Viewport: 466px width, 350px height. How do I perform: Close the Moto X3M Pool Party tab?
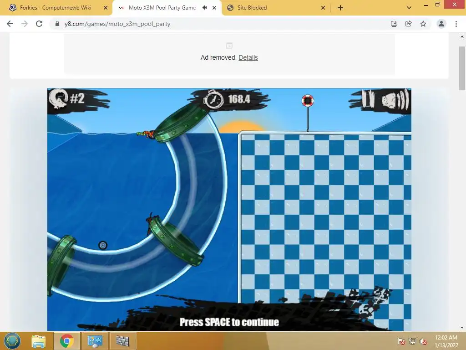[214, 8]
